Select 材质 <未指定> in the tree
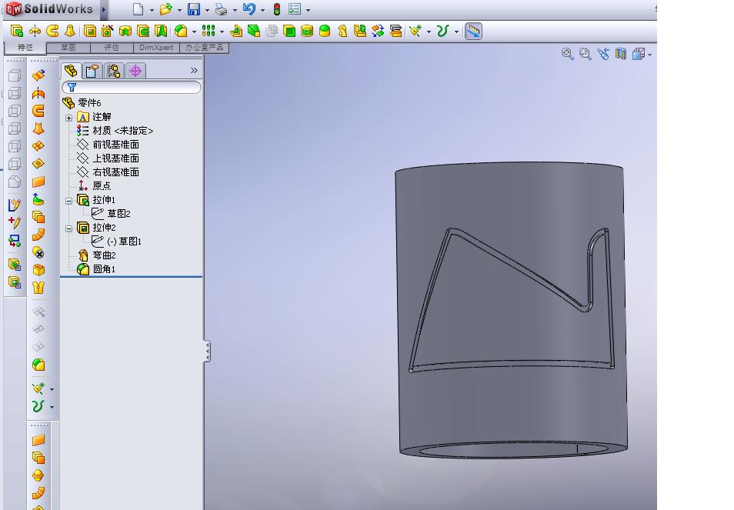This screenshot has width=734, height=510. click(x=122, y=131)
